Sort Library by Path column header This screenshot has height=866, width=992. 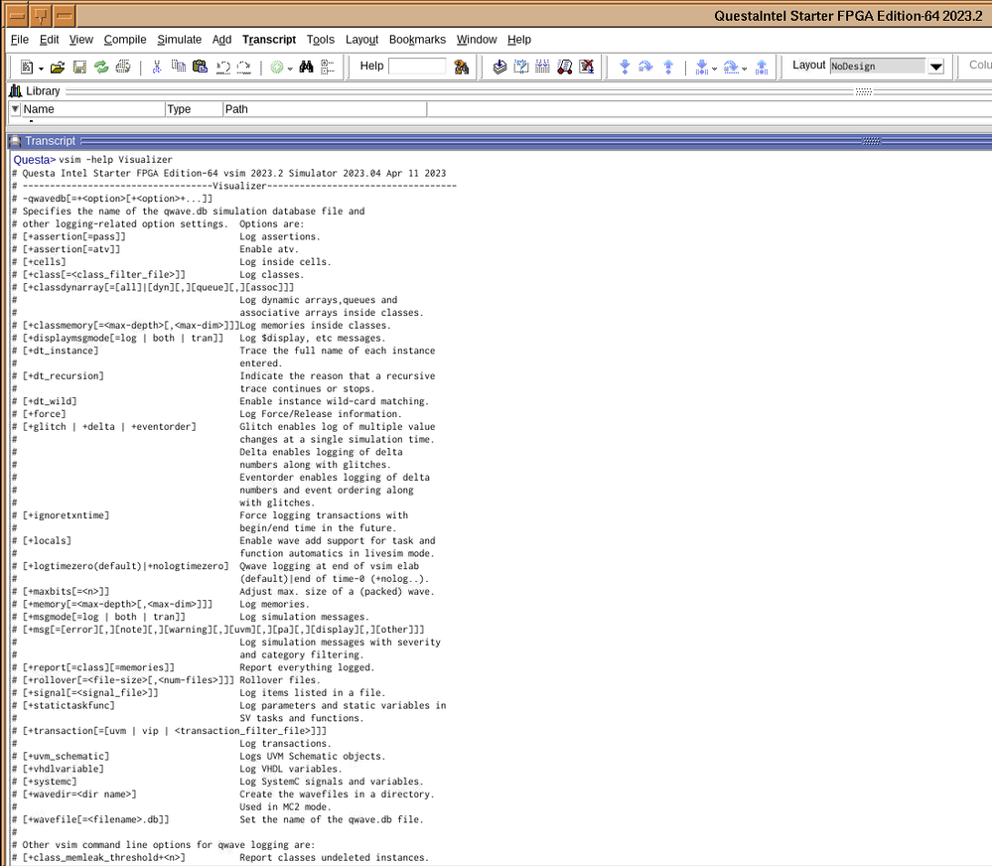coord(325,109)
